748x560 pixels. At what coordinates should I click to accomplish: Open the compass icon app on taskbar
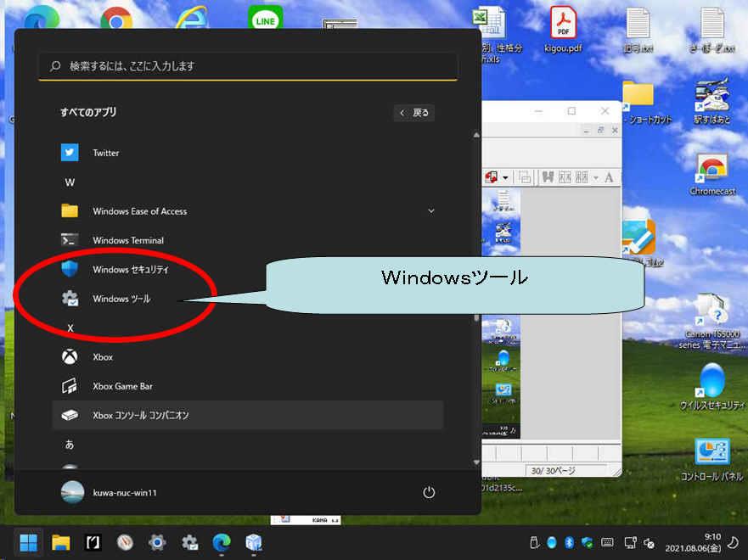tap(125, 542)
